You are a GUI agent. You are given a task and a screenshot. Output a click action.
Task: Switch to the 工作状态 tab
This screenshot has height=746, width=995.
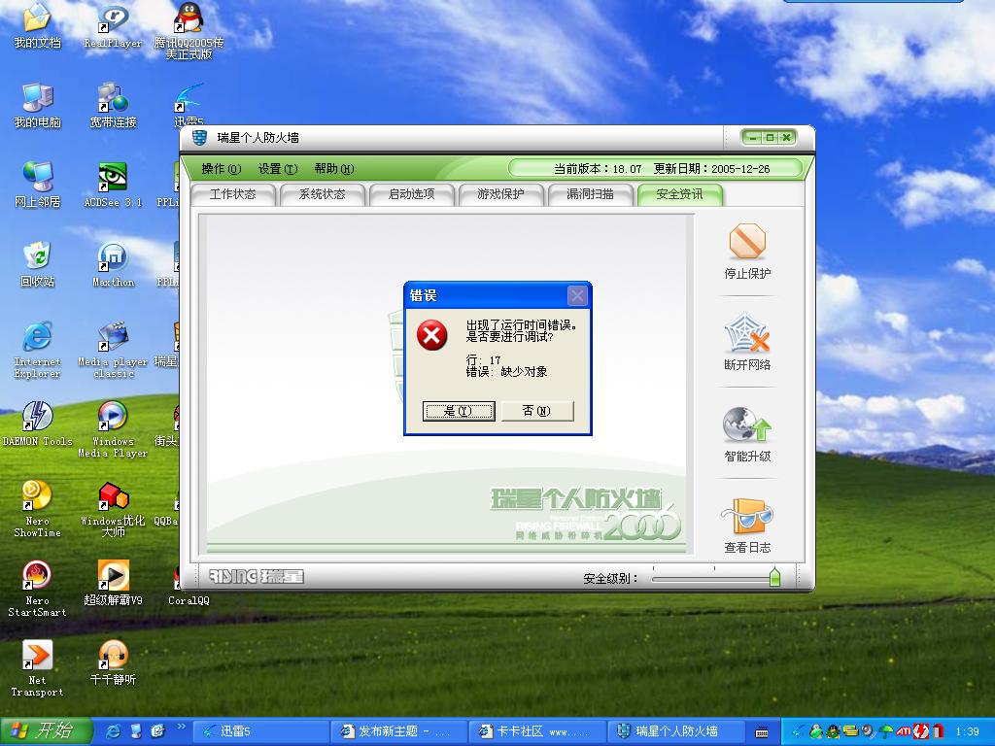pyautogui.click(x=233, y=194)
